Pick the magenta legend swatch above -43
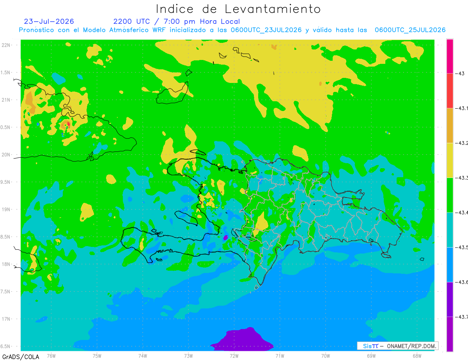The width and height of the screenshot is (468, 361). [450, 56]
